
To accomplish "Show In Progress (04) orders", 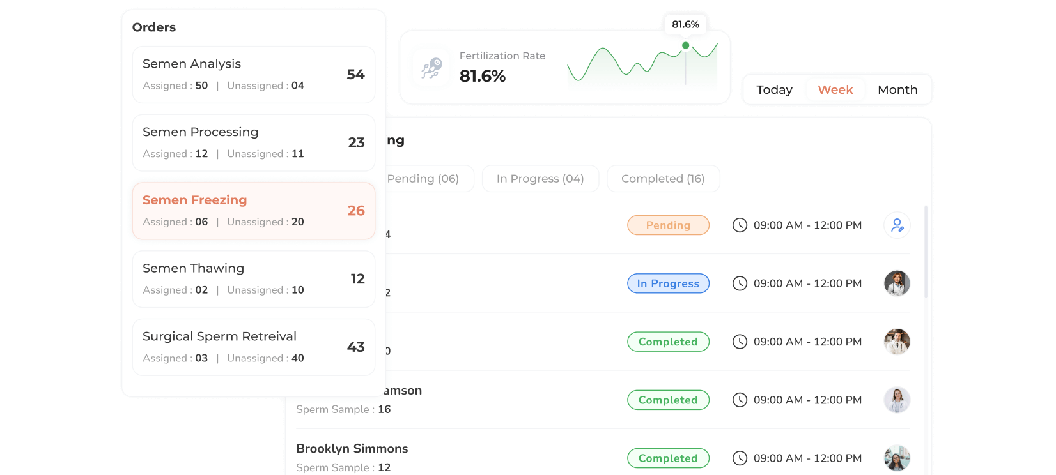I will click(540, 179).
